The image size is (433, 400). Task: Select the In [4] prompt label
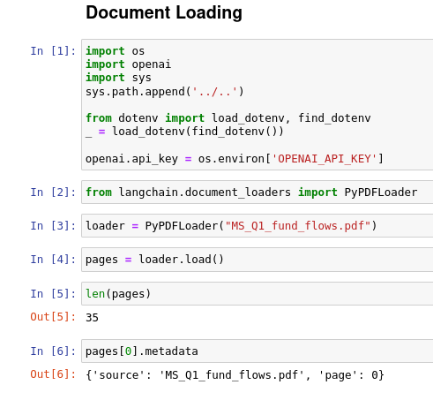[x=53, y=260]
